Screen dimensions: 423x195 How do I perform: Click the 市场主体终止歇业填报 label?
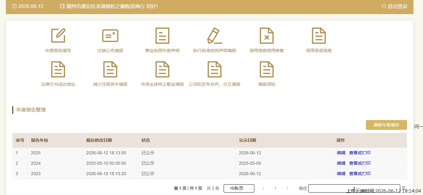coord(162,84)
